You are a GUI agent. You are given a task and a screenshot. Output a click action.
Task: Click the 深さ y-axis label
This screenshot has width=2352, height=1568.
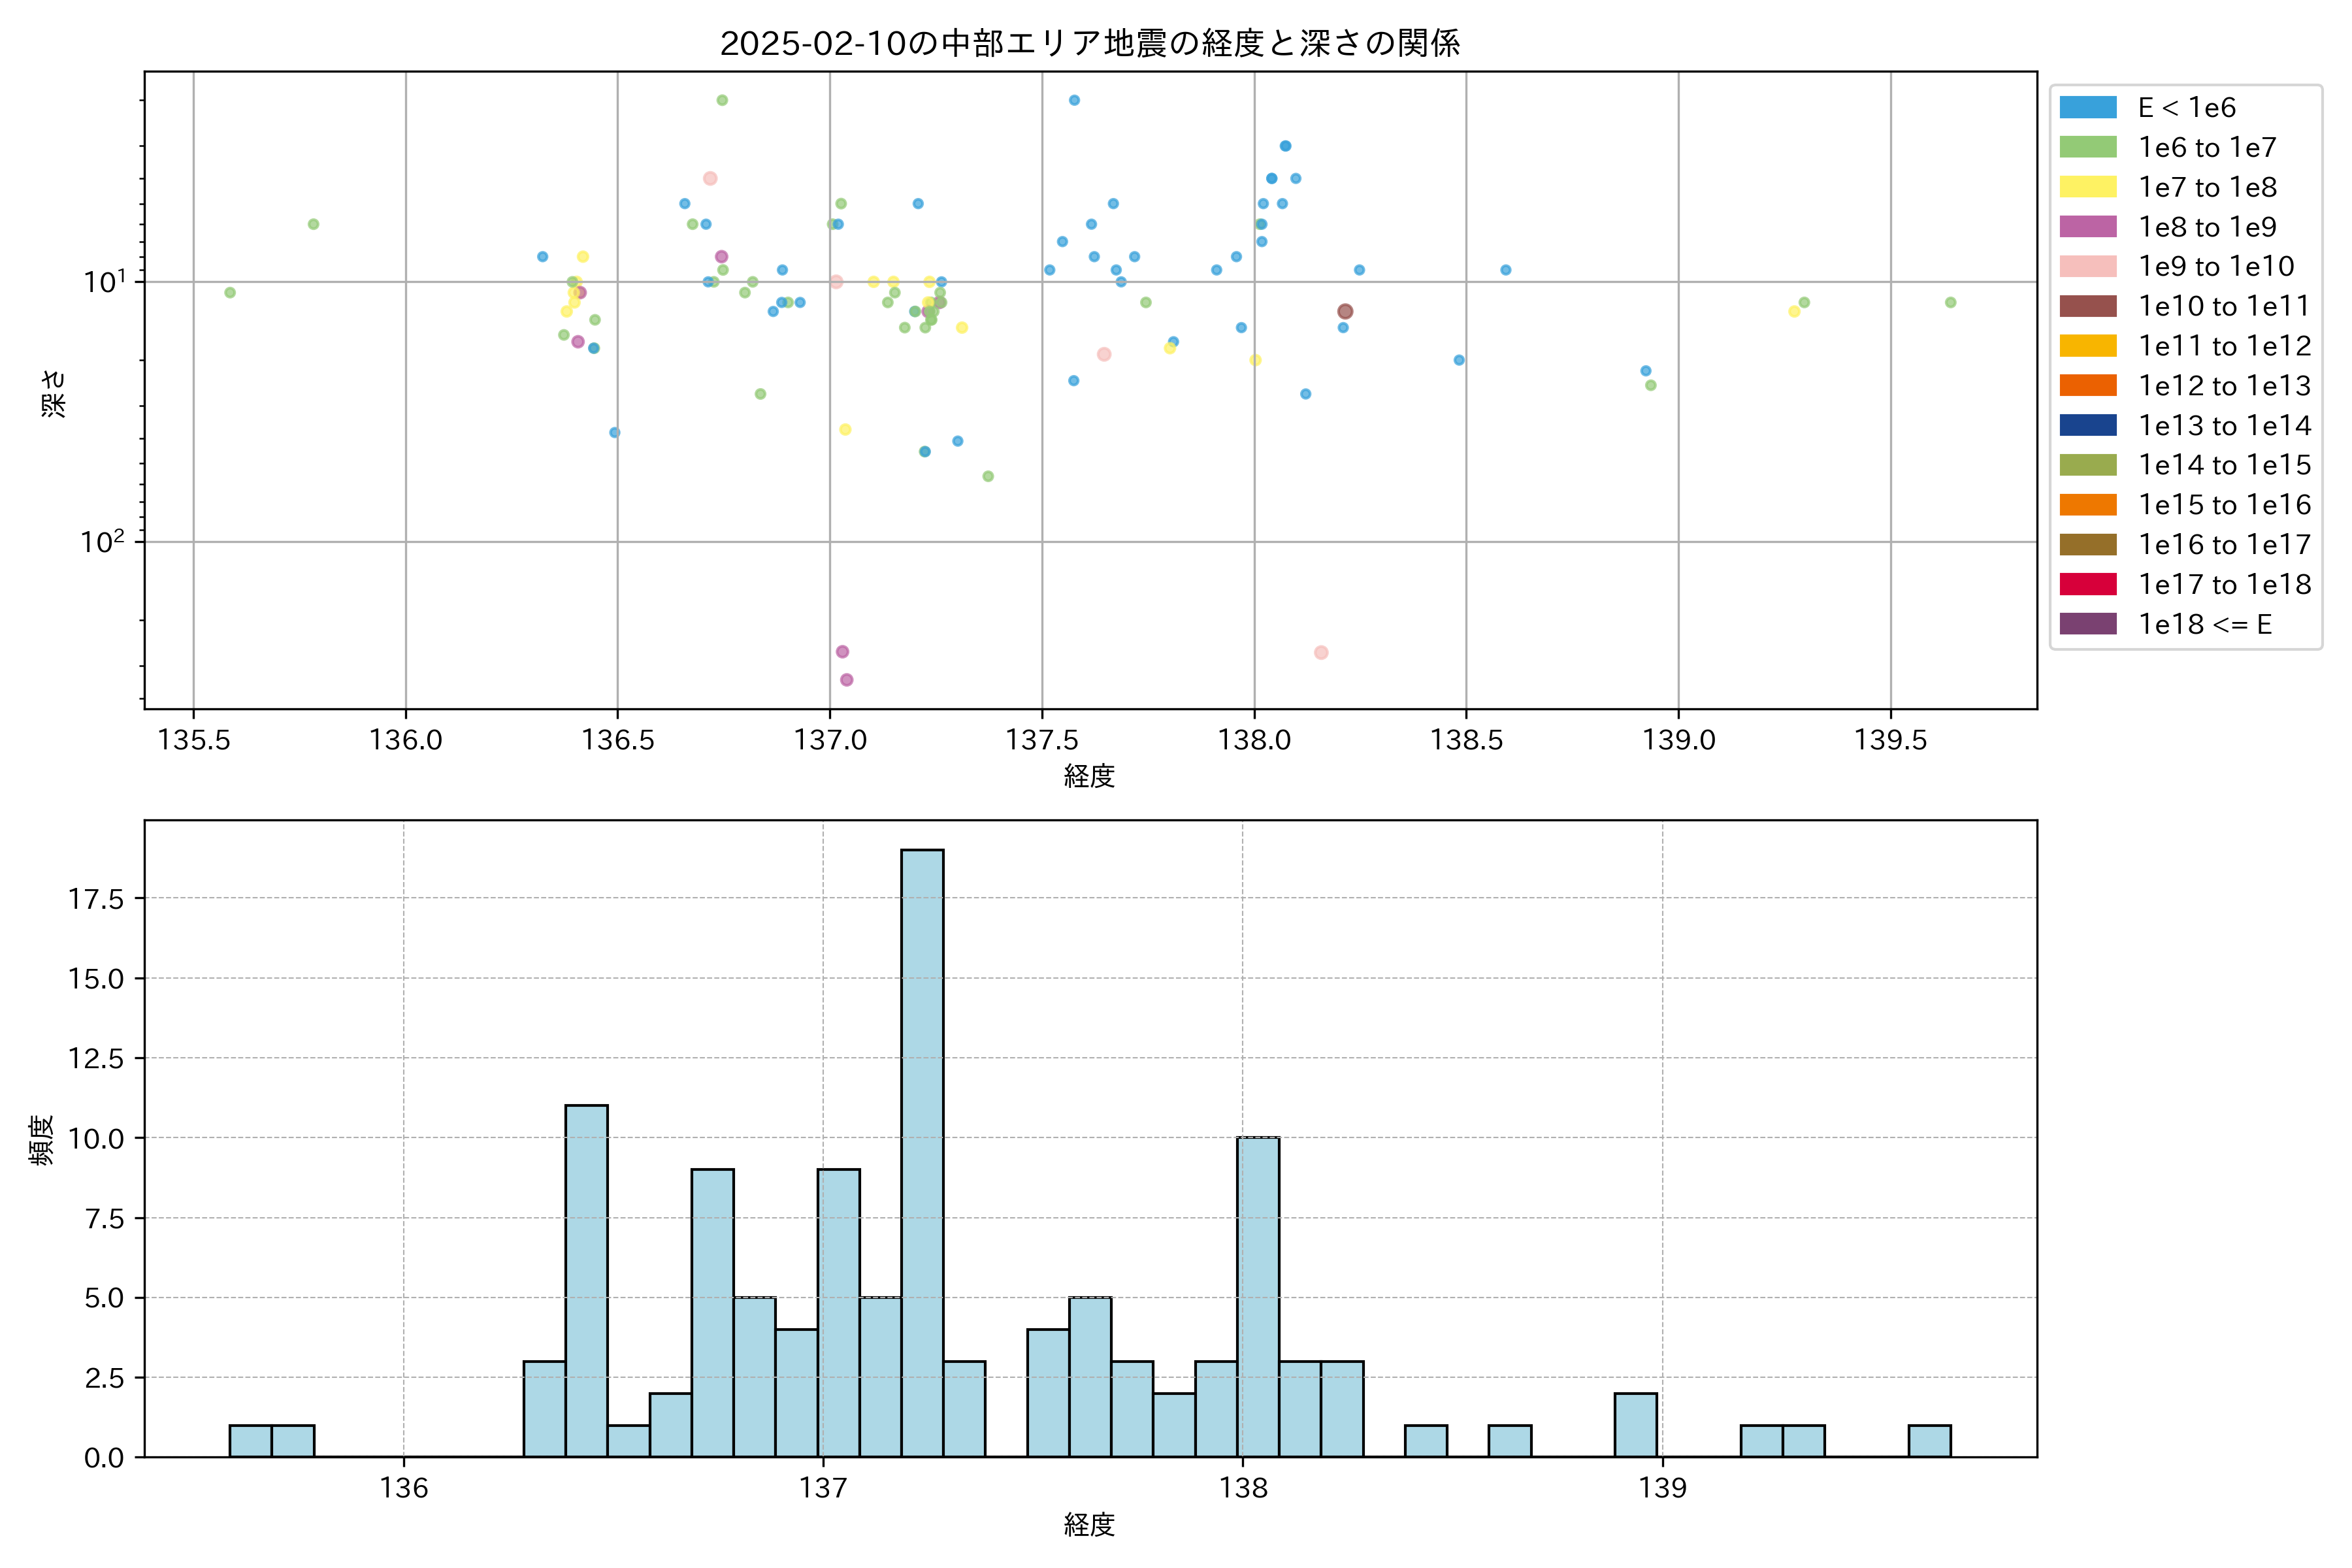(53, 393)
